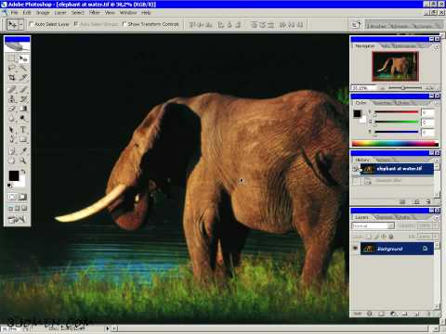Open the Image menu
The image size is (446, 334).
[x=43, y=13]
